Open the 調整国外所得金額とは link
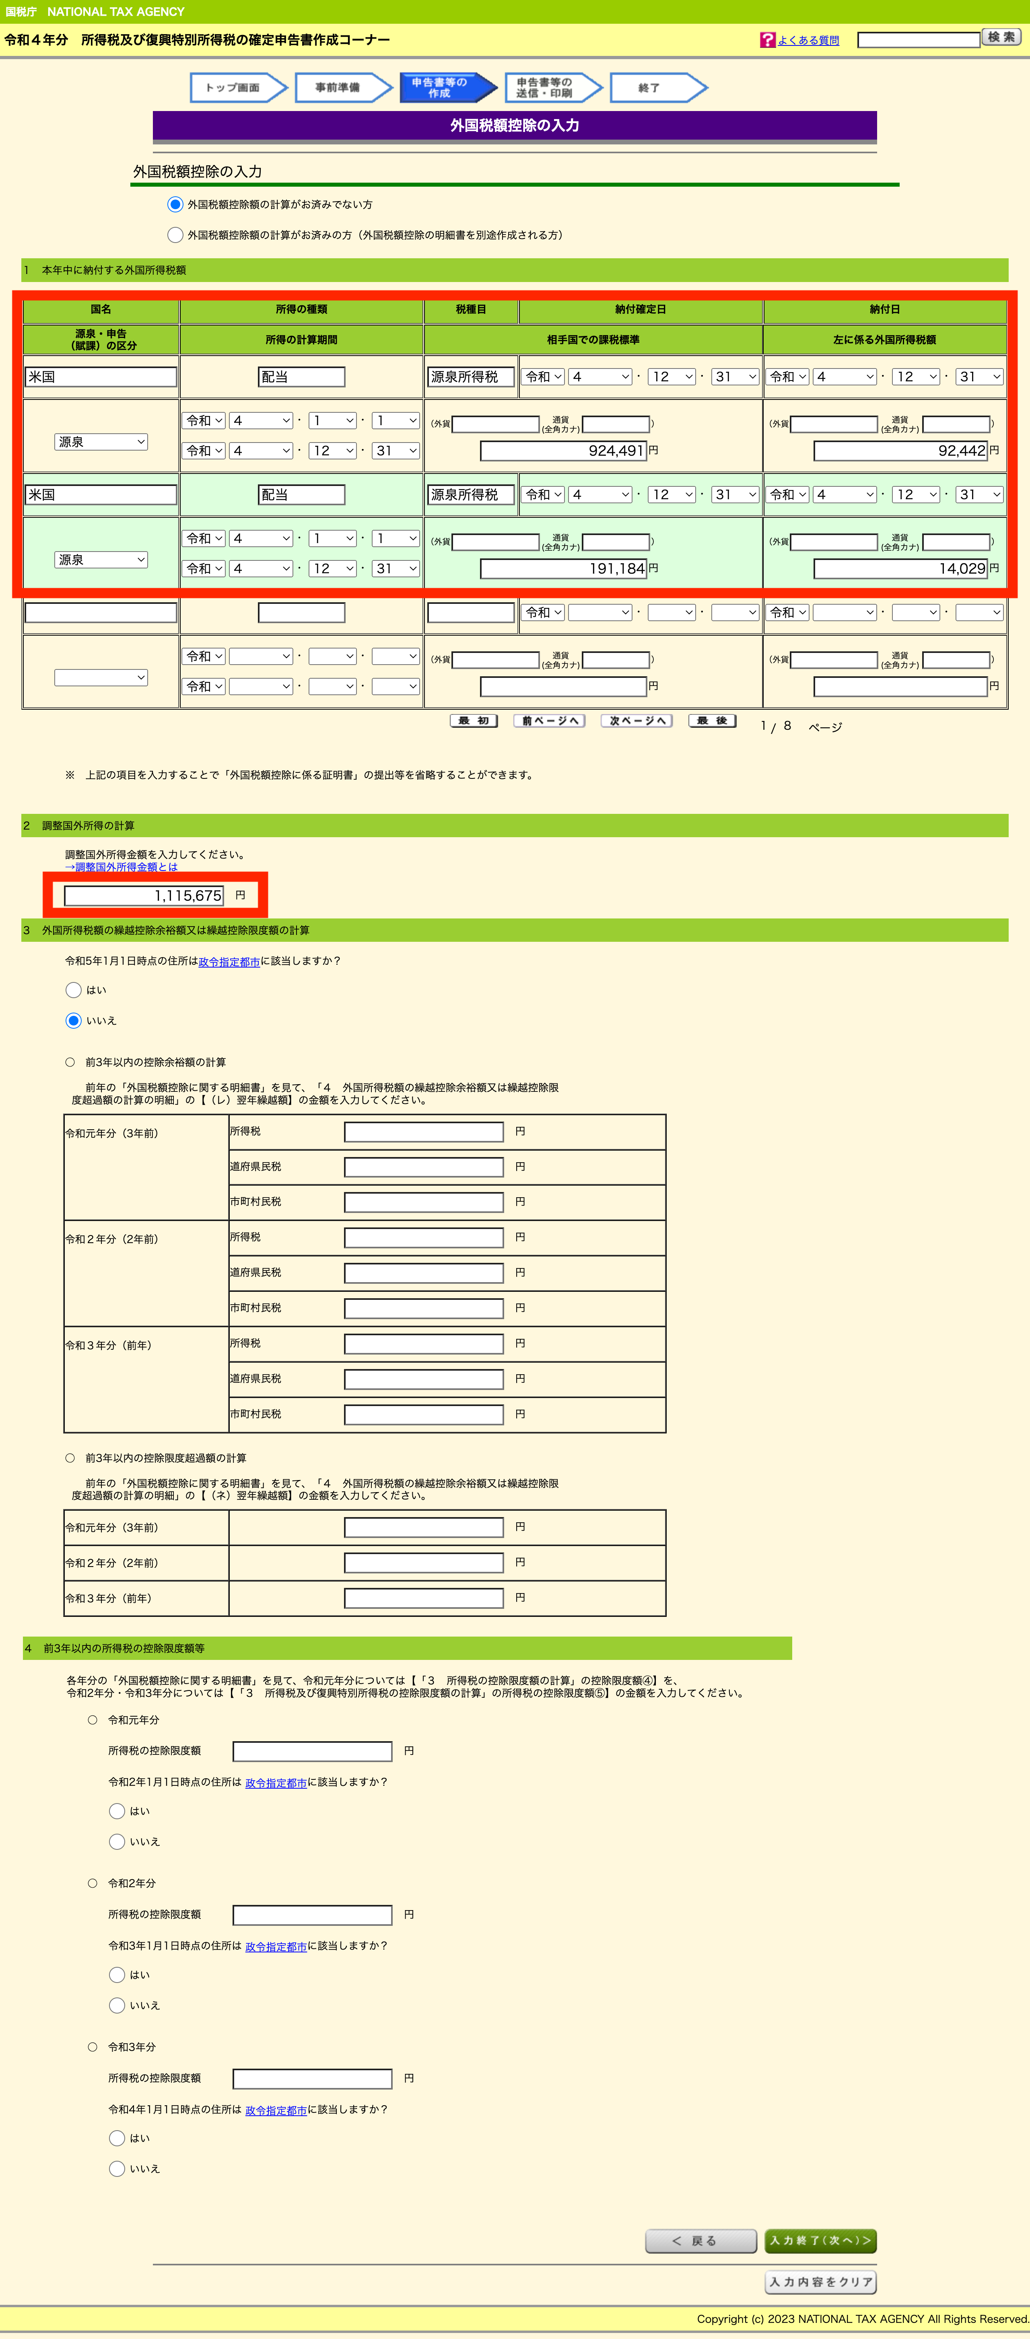1030x2339 pixels. coord(122,867)
